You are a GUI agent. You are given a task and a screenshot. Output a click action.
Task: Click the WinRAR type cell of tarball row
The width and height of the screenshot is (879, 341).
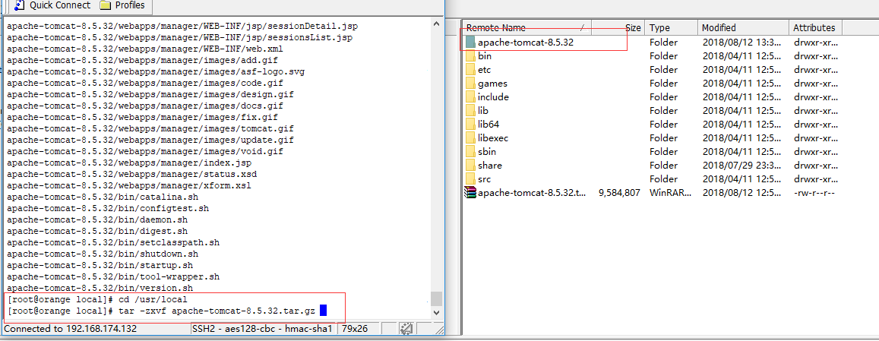tap(671, 192)
